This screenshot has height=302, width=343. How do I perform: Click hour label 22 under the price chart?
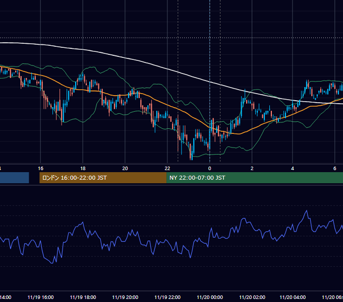pos(167,169)
